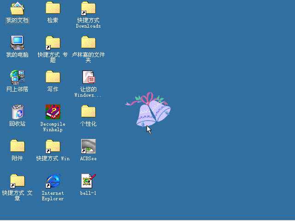Click the 回收站 Recycle Bin icon
Image resolution: width=295 pixels, height=221 pixels.
pyautogui.click(x=17, y=111)
